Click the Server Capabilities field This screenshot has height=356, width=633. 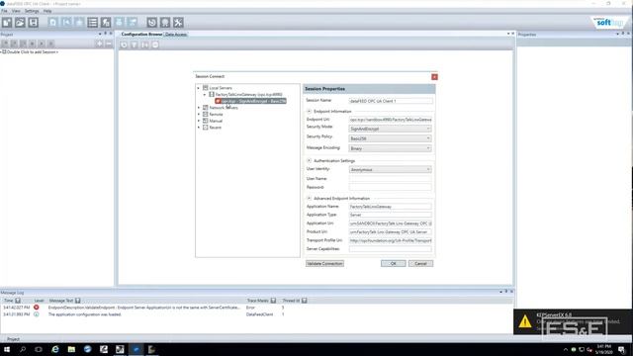(x=391, y=249)
